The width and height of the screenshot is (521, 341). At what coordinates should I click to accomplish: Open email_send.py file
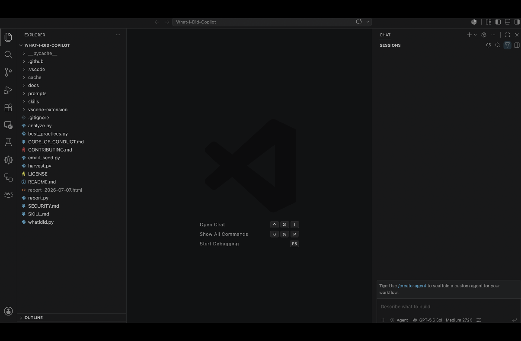pyautogui.click(x=72, y=158)
